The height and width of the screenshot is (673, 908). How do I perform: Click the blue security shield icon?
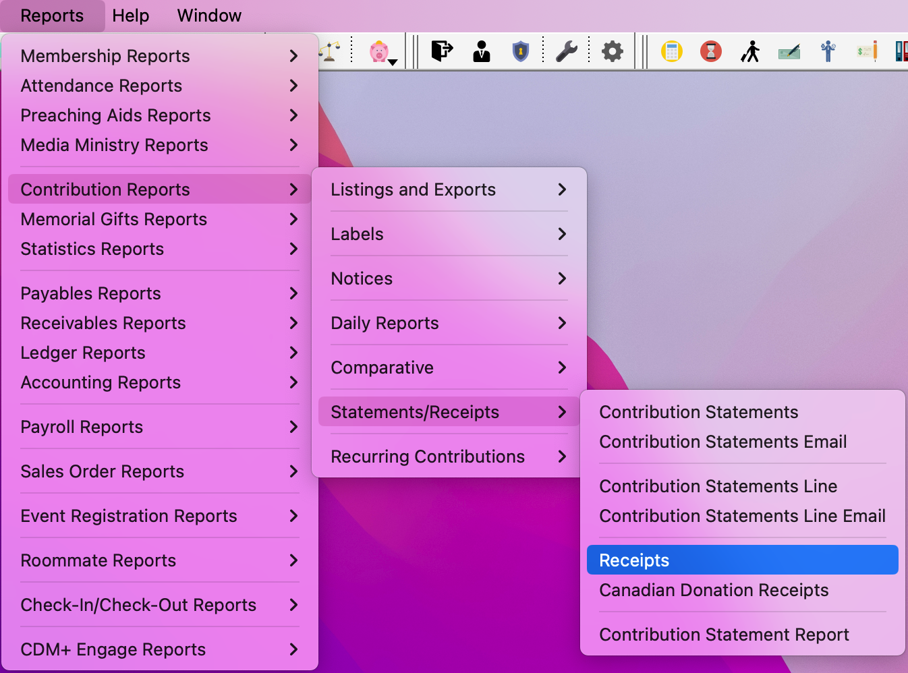click(x=521, y=51)
